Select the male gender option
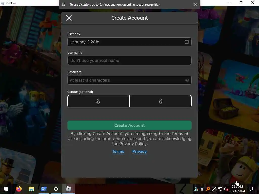This screenshot has height=194, width=259. point(161,101)
